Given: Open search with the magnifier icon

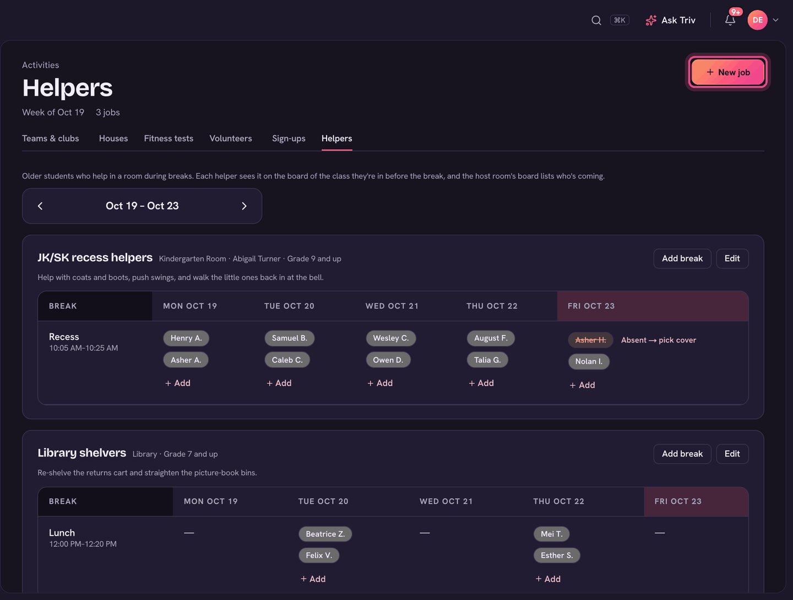Looking at the screenshot, I should [x=596, y=20].
